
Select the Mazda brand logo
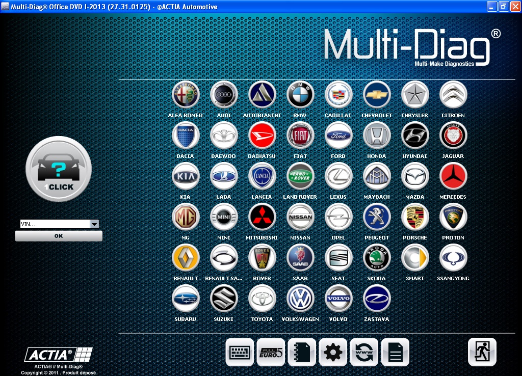(x=415, y=176)
